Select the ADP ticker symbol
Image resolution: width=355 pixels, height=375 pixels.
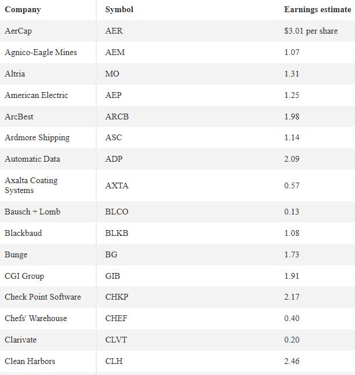(x=114, y=159)
